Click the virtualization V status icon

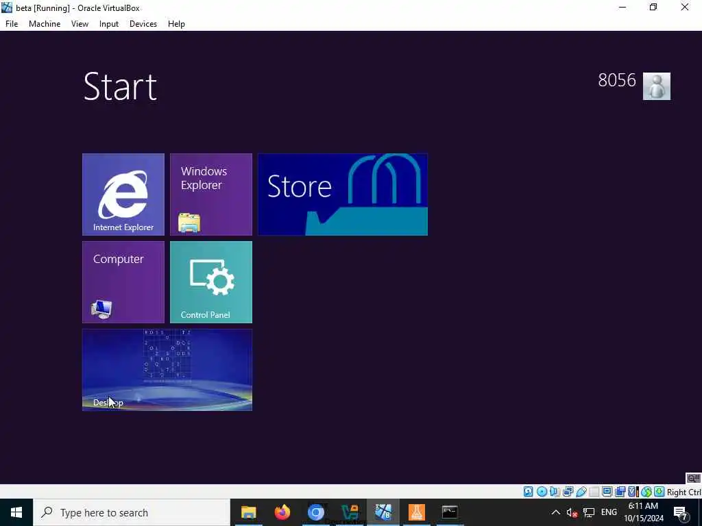point(633,492)
